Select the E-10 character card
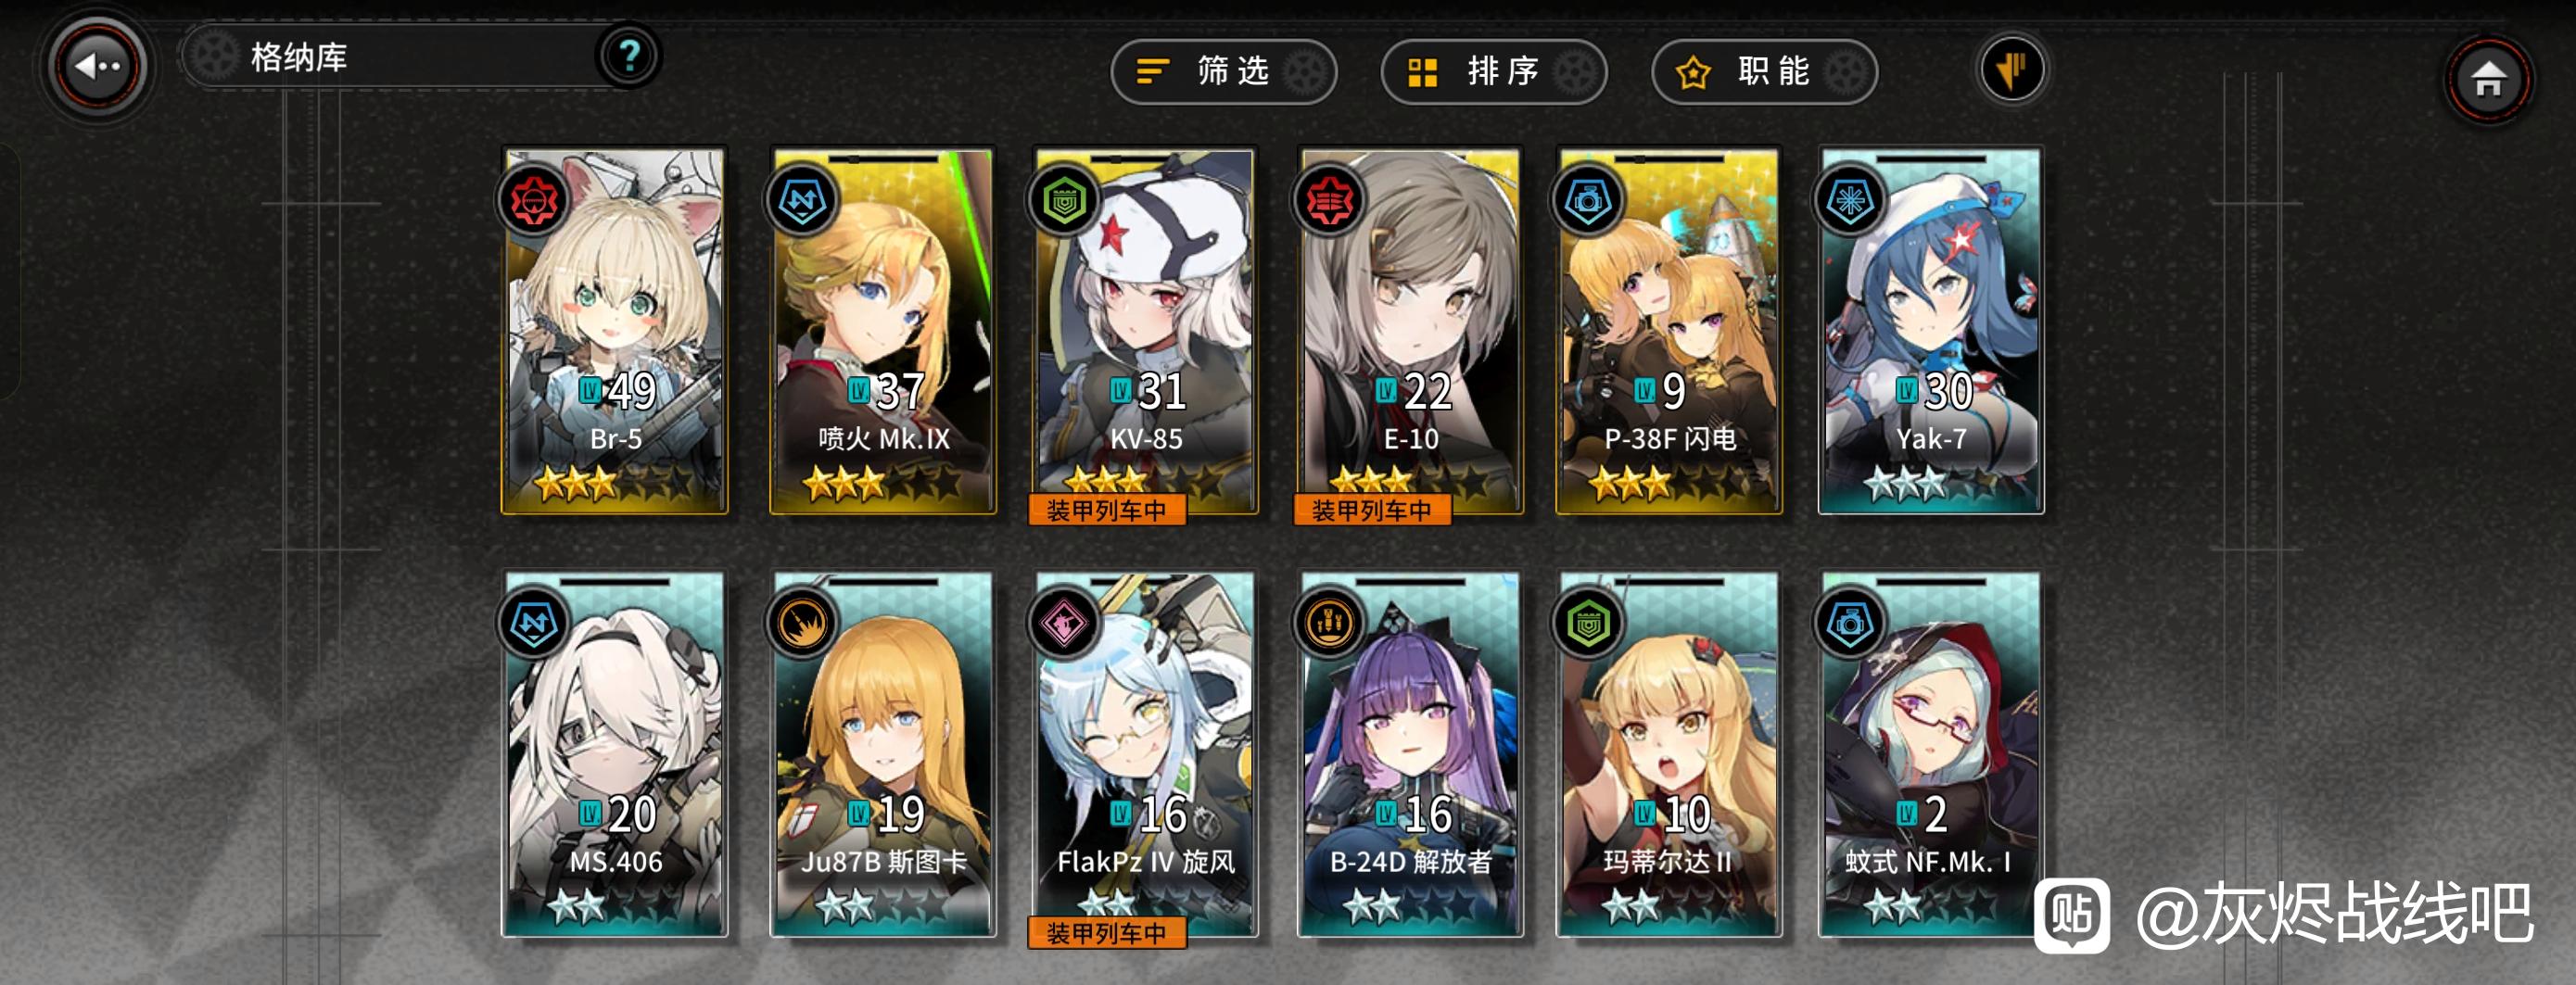This screenshot has width=2576, height=985. pyautogui.click(x=1410, y=331)
